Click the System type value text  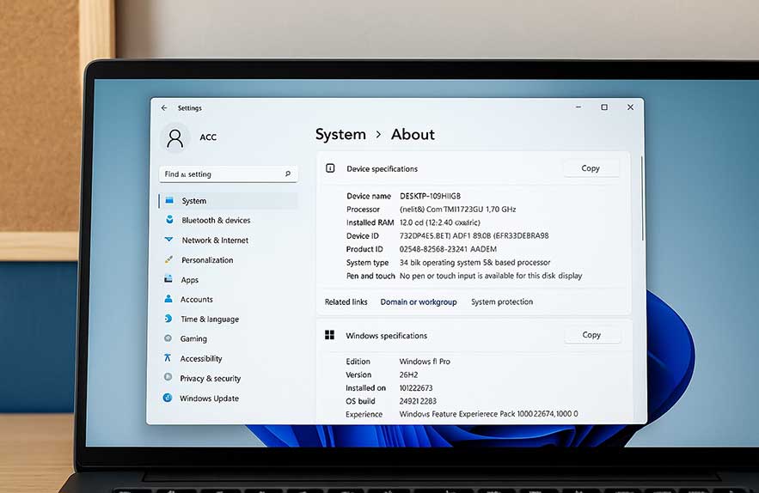click(x=474, y=263)
